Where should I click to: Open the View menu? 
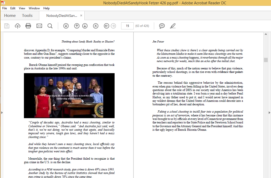22,8
